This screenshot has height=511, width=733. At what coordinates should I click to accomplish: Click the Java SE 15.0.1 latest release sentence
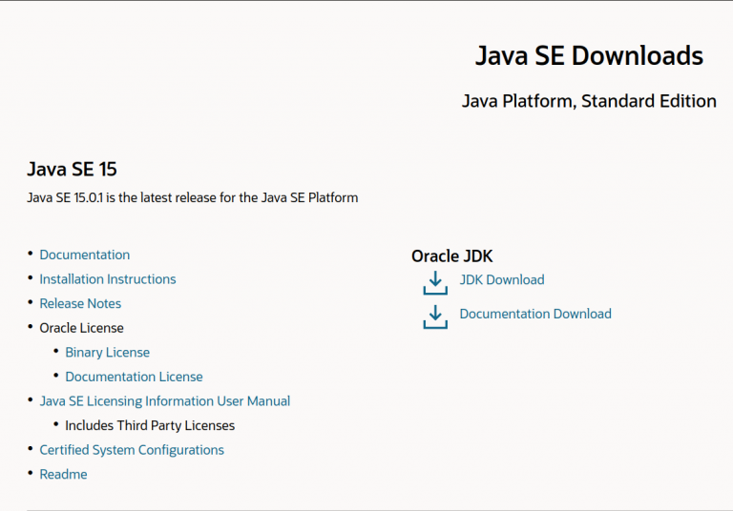[192, 198]
